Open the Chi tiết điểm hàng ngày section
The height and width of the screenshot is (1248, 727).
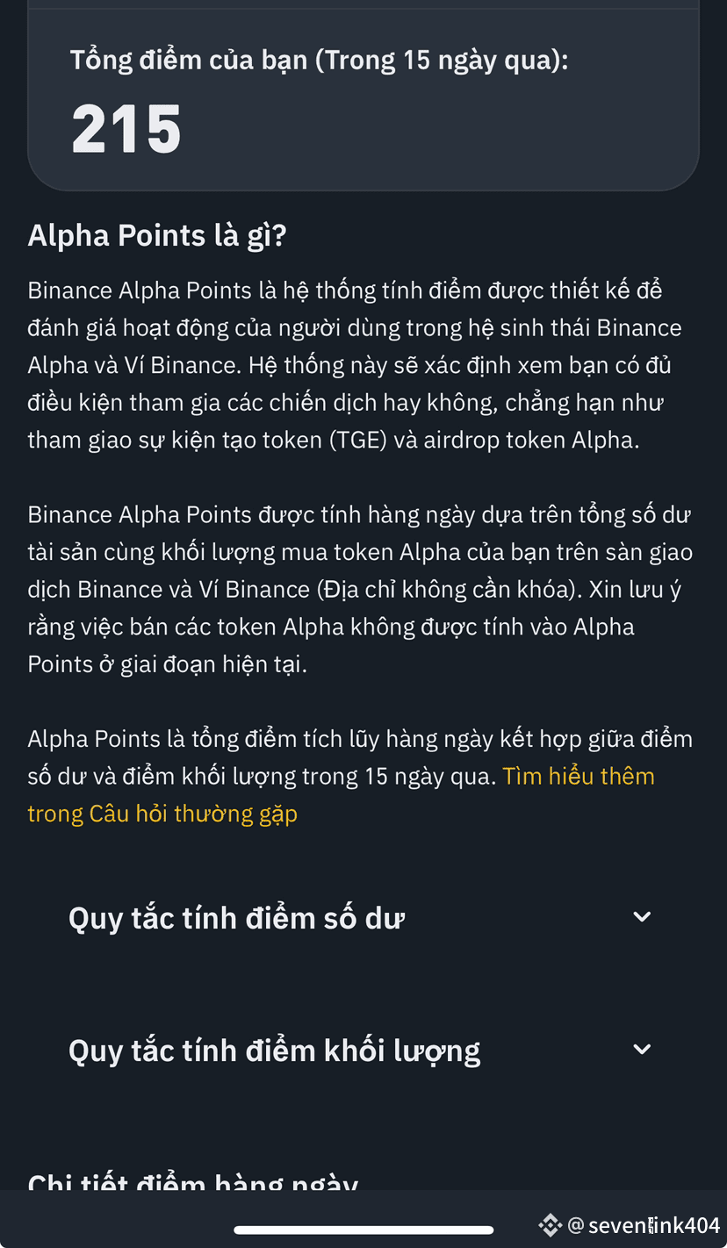tap(192, 1184)
